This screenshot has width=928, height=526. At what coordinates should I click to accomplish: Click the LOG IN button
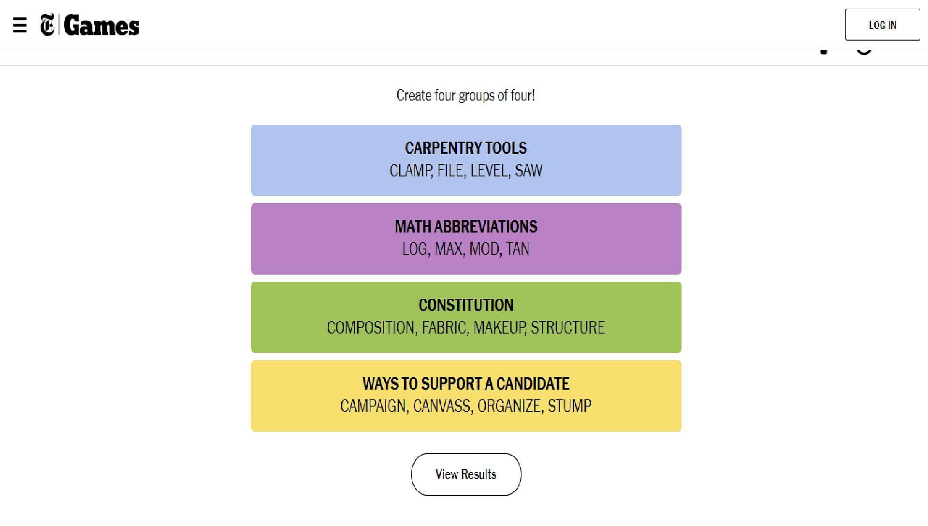pyautogui.click(x=883, y=25)
